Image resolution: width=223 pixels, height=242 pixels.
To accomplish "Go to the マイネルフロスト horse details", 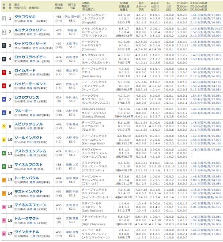I will (x=28, y=165).
